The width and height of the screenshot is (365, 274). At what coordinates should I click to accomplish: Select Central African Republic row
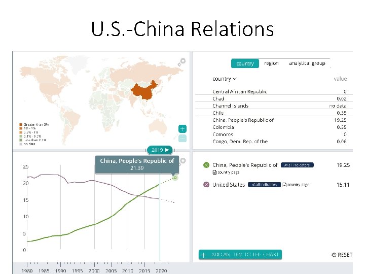click(x=274, y=91)
